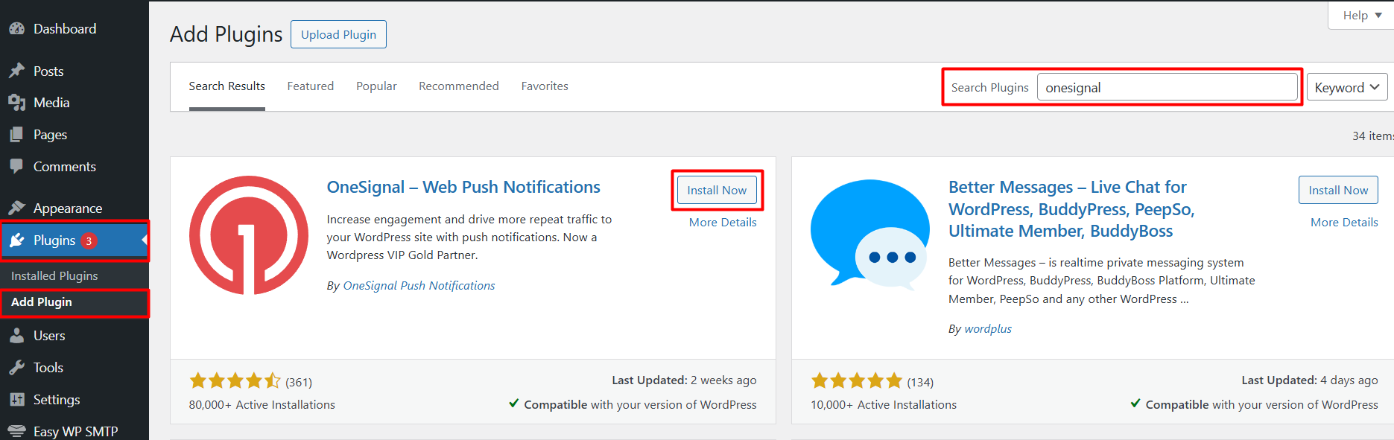Image resolution: width=1394 pixels, height=440 pixels.
Task: Click the Comments speech bubble icon
Action: click(x=16, y=166)
